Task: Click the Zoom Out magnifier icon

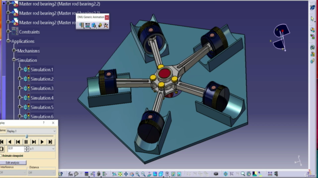Action: point(143,174)
